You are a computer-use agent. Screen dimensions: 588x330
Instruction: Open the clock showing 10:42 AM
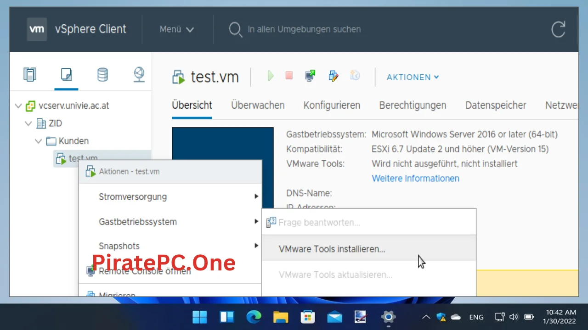tap(559, 317)
